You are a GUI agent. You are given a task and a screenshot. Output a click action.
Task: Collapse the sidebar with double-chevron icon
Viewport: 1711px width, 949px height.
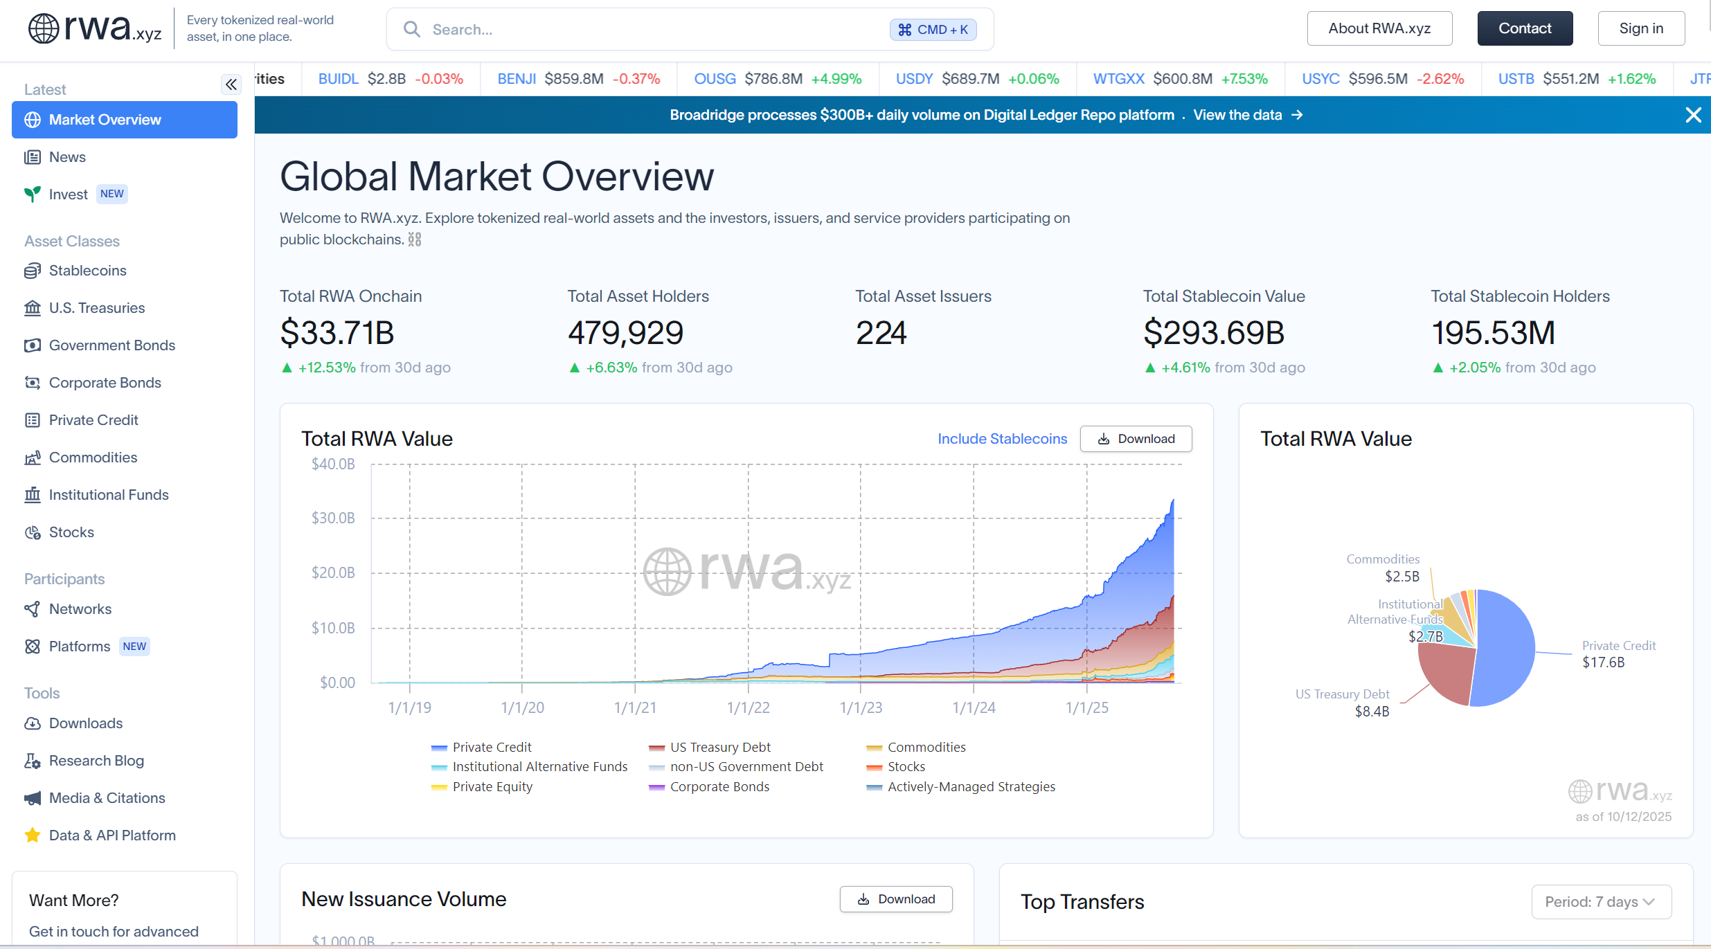click(x=231, y=84)
